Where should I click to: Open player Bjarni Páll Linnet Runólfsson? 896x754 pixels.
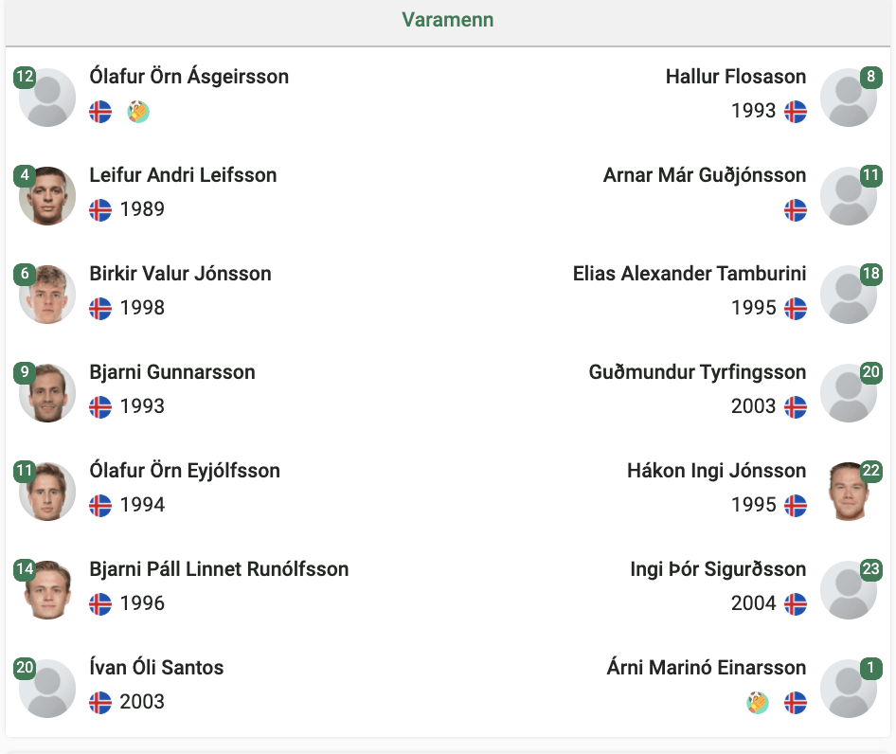[x=219, y=569]
